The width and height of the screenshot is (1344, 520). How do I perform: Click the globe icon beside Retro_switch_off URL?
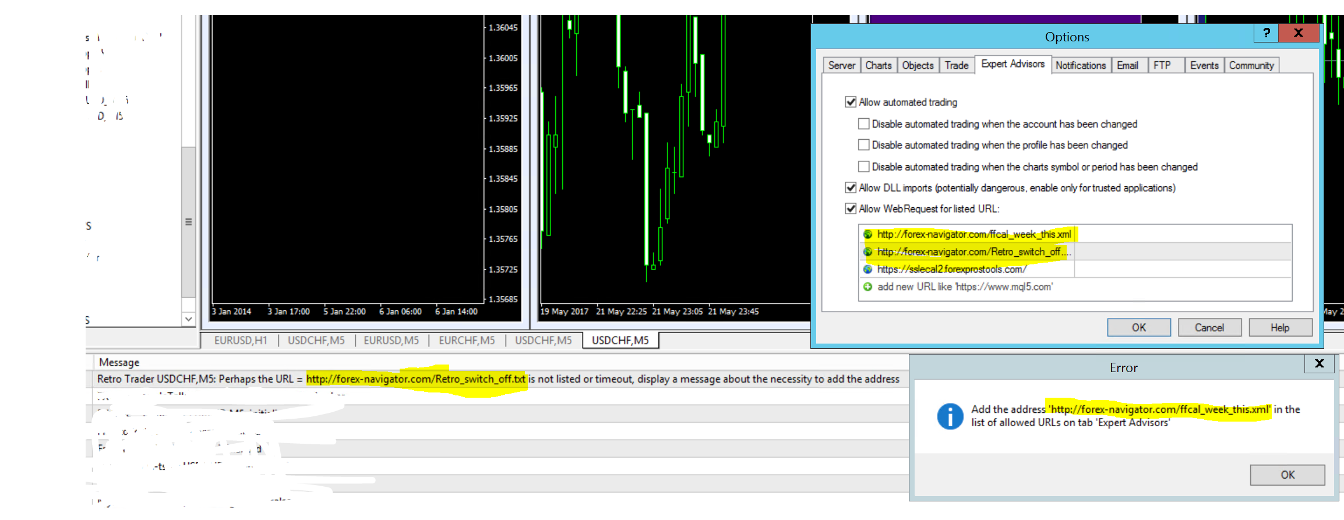coord(867,252)
